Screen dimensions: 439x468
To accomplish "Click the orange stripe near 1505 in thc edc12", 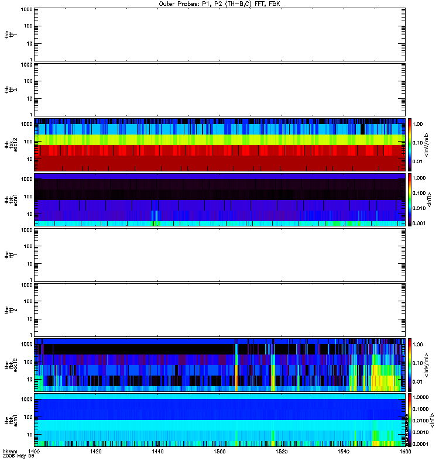I will pyautogui.click(x=236, y=377).
